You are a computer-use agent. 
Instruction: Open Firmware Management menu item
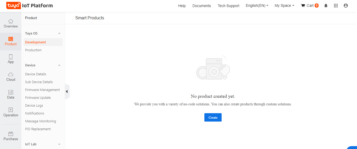coord(42,90)
